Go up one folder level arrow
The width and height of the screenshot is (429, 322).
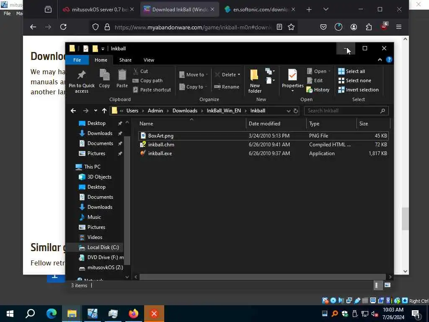(x=104, y=111)
